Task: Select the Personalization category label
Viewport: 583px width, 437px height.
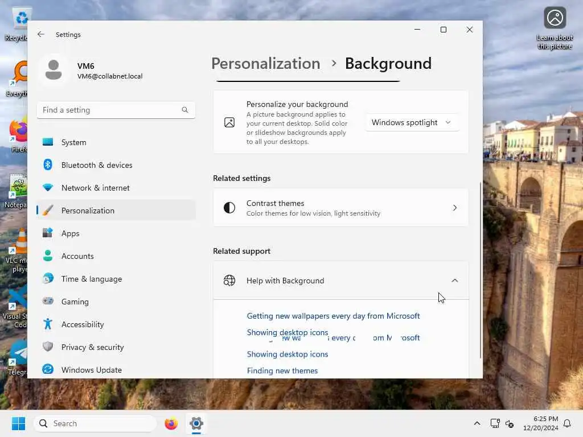Action: (x=88, y=211)
